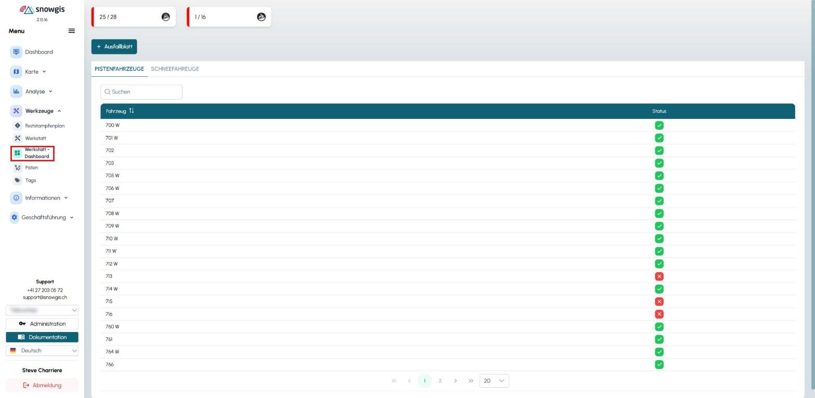The width and height of the screenshot is (815, 398).
Task: Click the Werkzeuge tools icon
Action: [16, 111]
